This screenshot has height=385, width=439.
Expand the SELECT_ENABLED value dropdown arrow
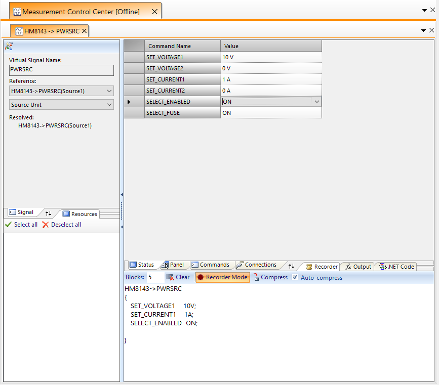tap(316, 102)
